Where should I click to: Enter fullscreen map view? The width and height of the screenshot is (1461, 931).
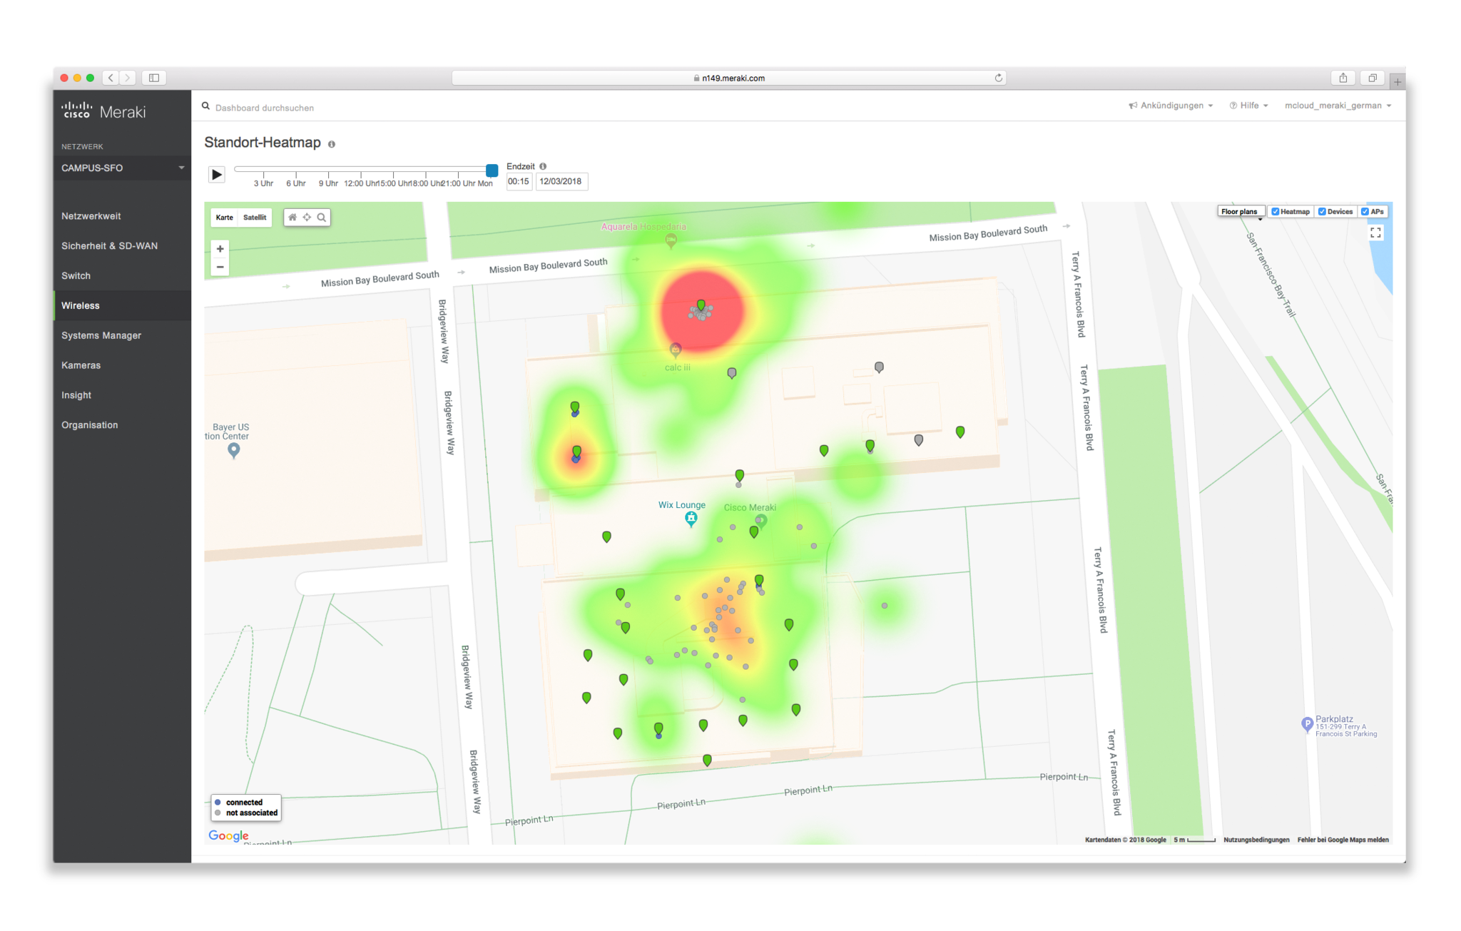click(x=1375, y=233)
